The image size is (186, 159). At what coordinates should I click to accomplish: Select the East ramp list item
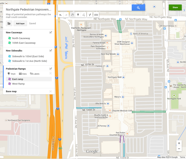(29, 79)
